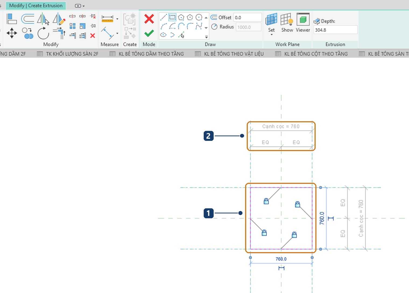The image size is (409, 293).
Task: Make horizontal temporary dimension permanent
Action: (x=281, y=268)
